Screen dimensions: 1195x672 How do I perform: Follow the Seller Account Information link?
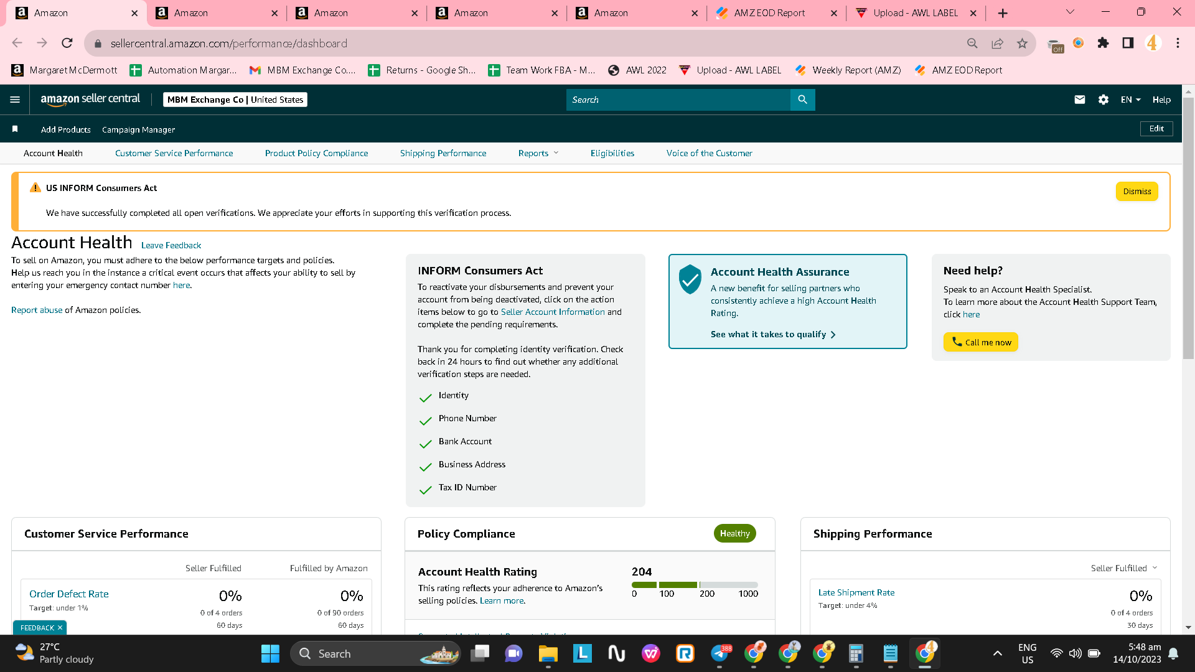pos(553,312)
